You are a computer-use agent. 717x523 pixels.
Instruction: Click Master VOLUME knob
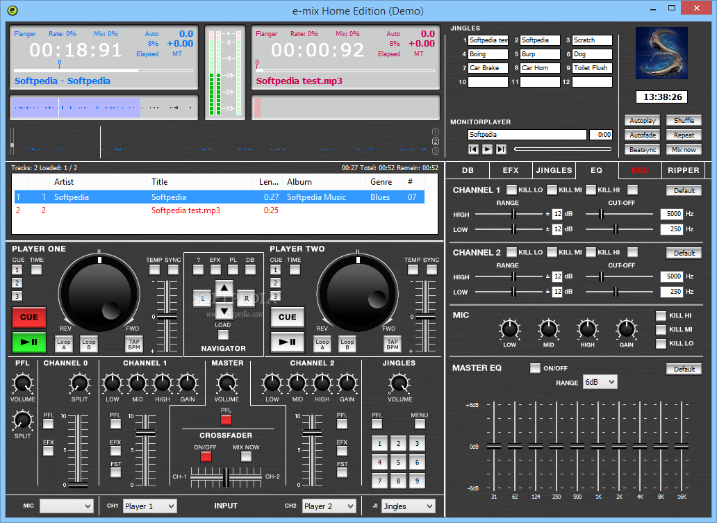(x=226, y=383)
